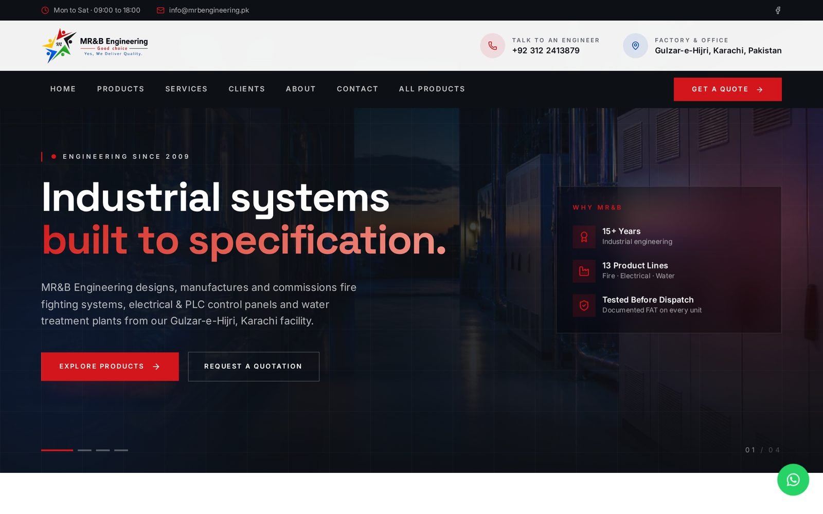Click the shield icon beside Tested Before Dispatch
This screenshot has height=514, width=823.
click(x=584, y=305)
